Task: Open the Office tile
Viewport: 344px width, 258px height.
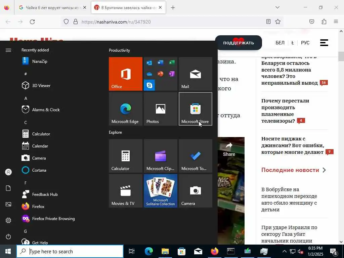Action: tap(126, 74)
